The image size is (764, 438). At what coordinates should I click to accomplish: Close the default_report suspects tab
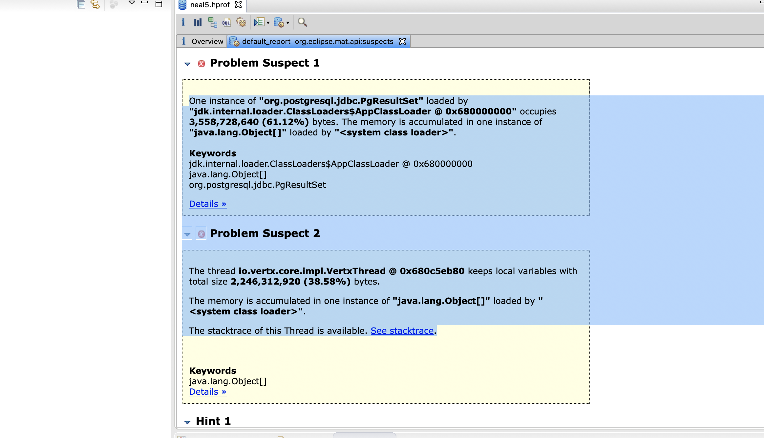tap(402, 41)
